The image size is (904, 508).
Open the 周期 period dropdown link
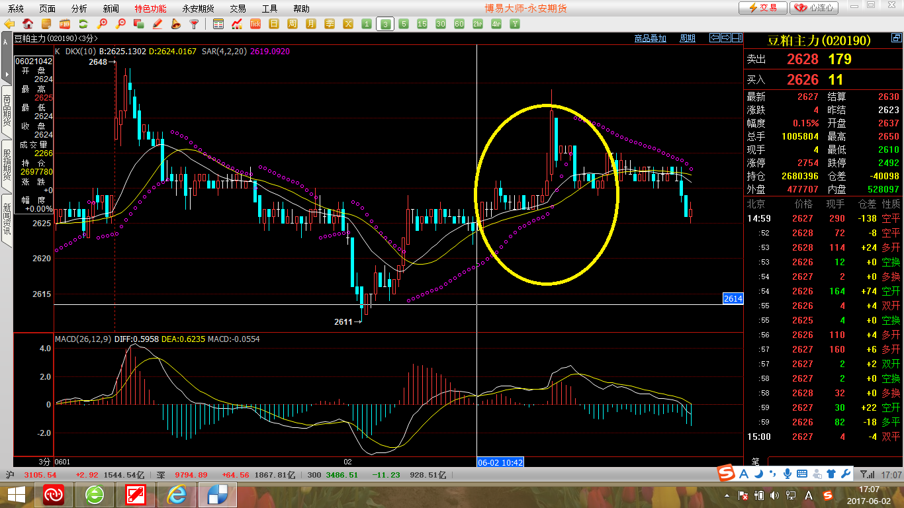coord(688,38)
